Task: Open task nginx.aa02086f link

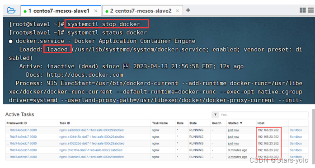Action: coord(91,130)
